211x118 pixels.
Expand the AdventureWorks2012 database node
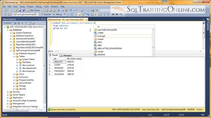11,39
